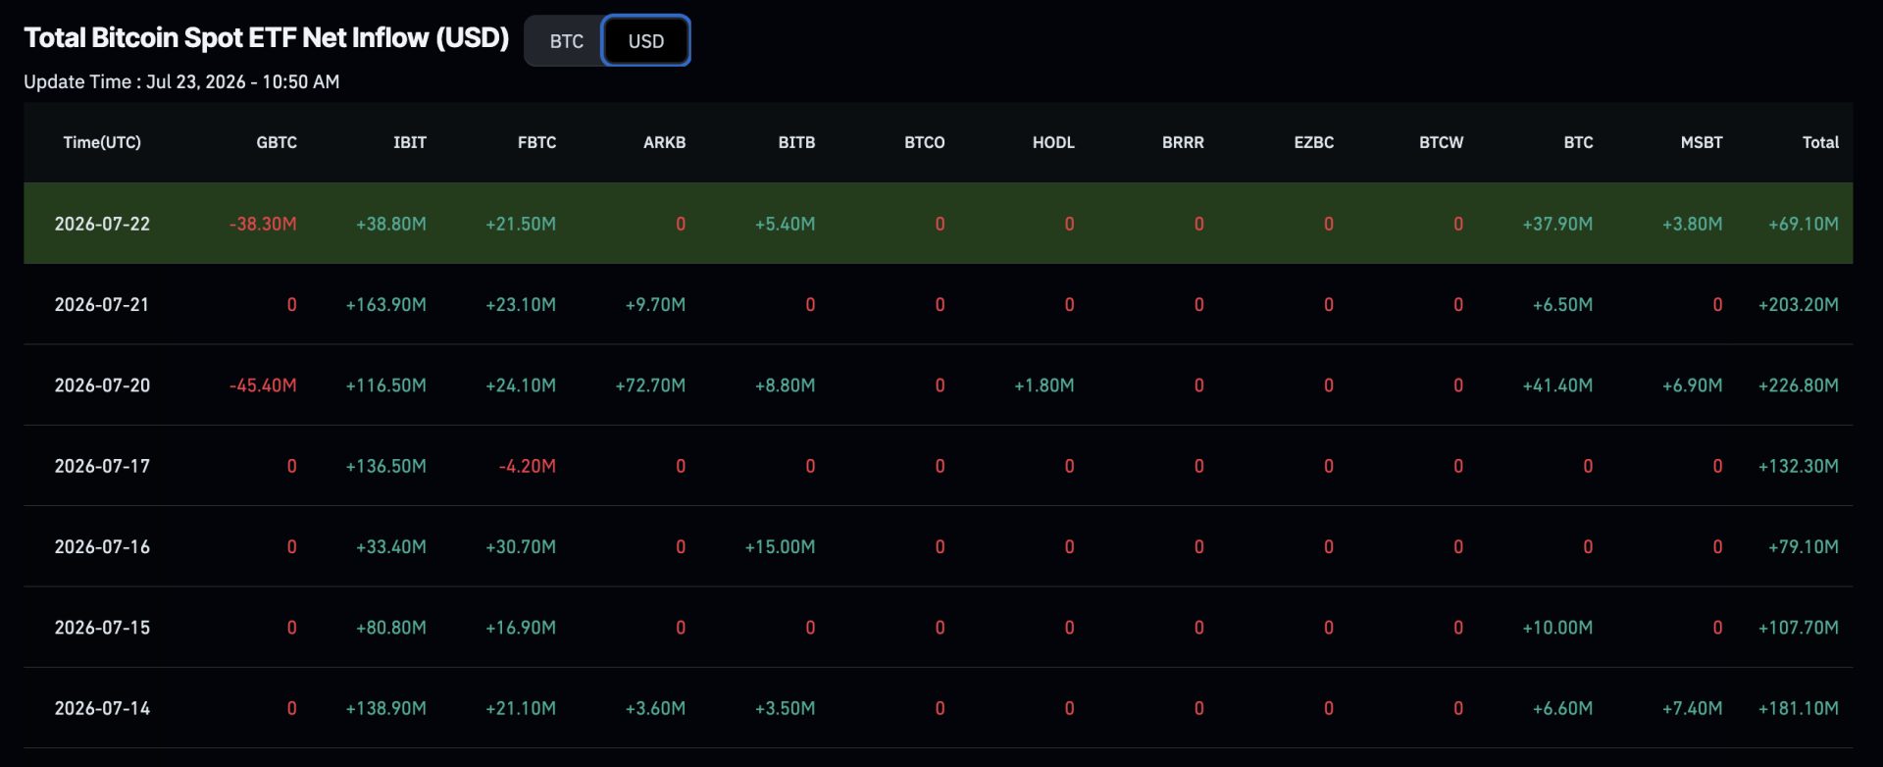Click the MSBT column header
The image size is (1883, 767).
(1702, 142)
